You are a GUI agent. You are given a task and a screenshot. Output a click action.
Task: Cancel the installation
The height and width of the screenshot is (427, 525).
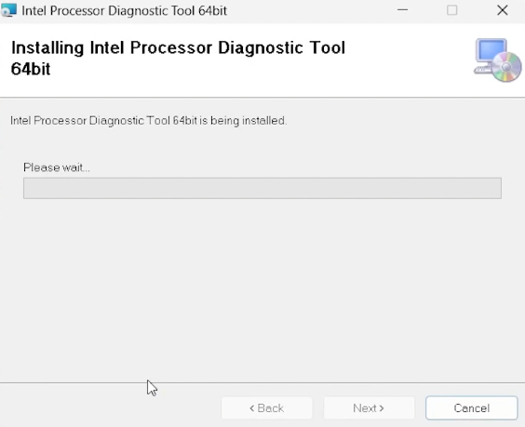471,407
